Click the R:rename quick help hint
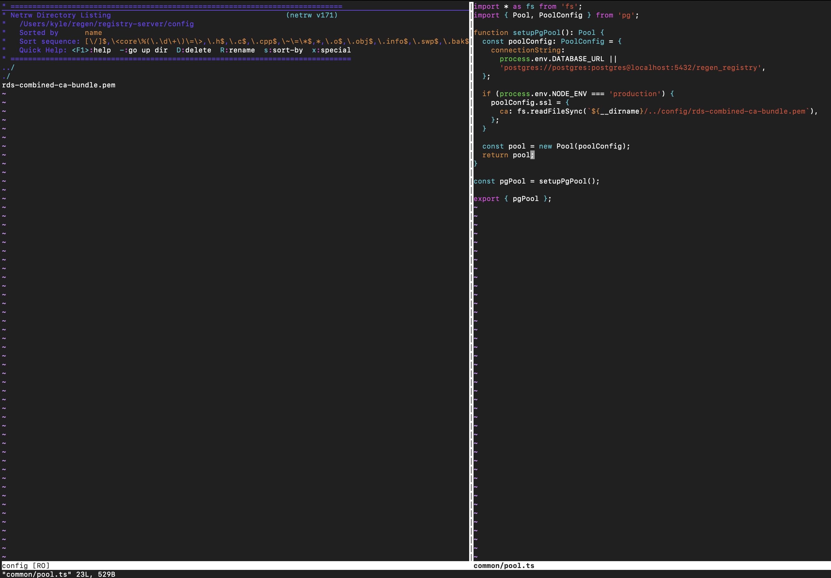 (237, 50)
